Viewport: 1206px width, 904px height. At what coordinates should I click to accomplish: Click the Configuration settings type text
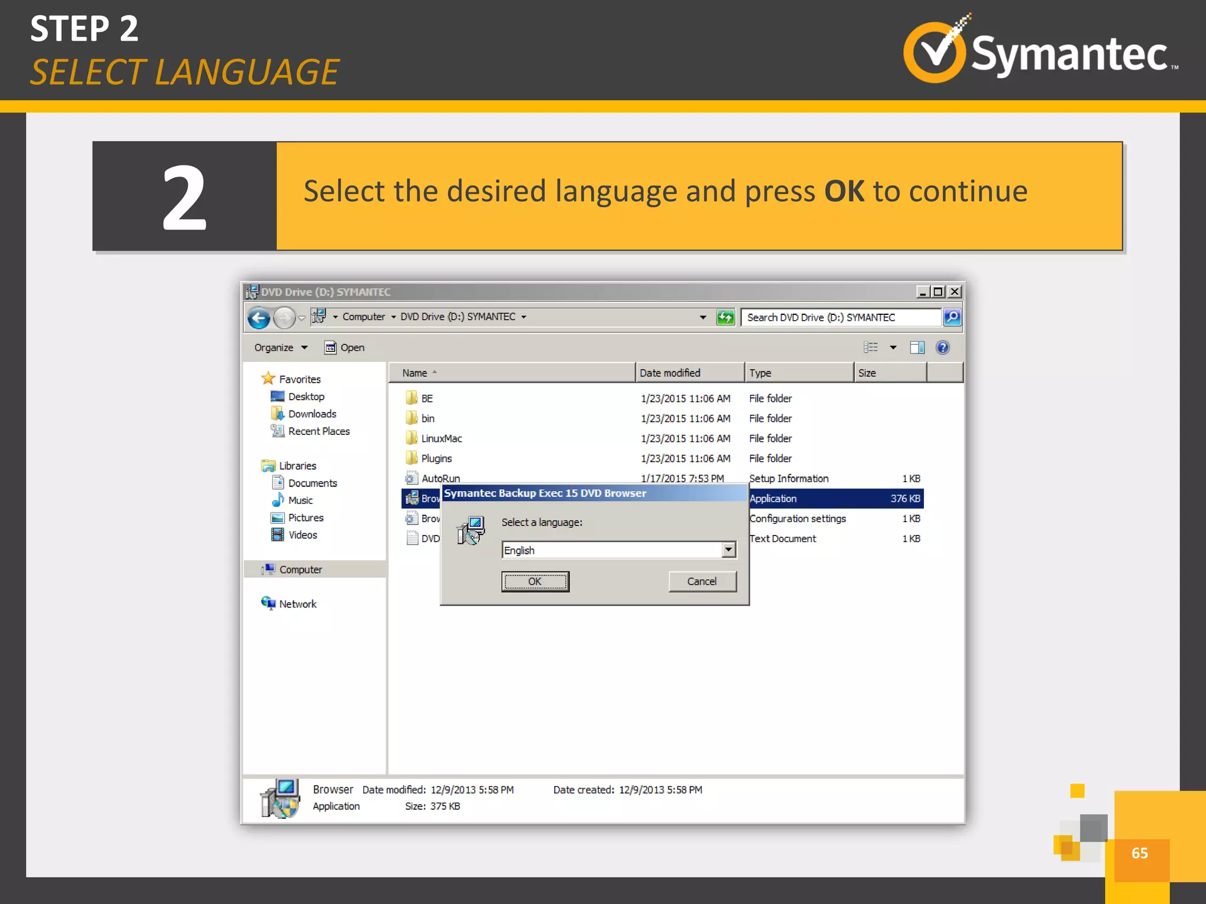797,519
